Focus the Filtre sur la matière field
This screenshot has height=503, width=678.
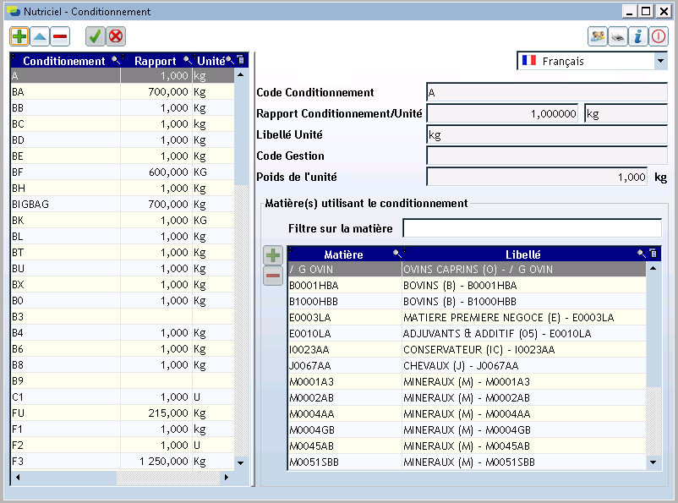point(533,228)
